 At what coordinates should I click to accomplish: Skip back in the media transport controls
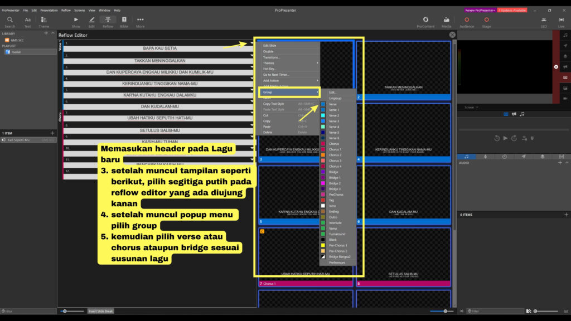(x=497, y=138)
